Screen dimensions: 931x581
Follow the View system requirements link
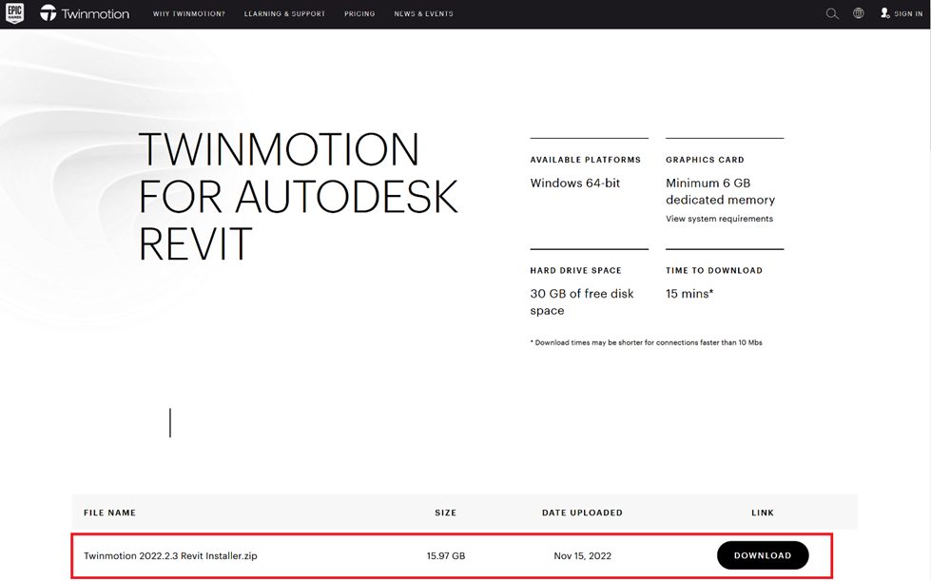click(x=719, y=219)
